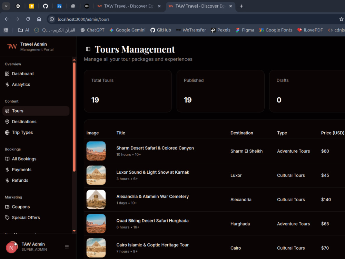The width and height of the screenshot is (345, 259).
Task: Click the sidebar scrollbar down arrow
Action: (74, 231)
